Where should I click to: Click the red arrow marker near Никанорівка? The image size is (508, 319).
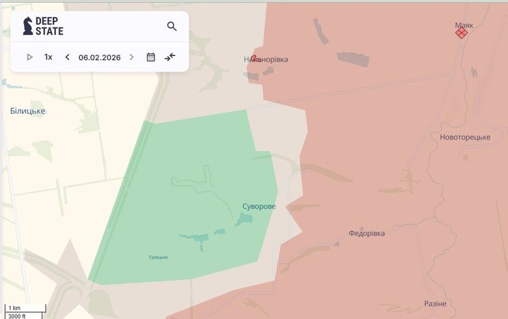point(256,58)
